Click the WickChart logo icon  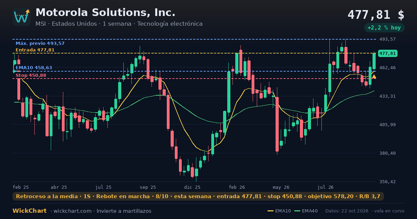[22, 17]
